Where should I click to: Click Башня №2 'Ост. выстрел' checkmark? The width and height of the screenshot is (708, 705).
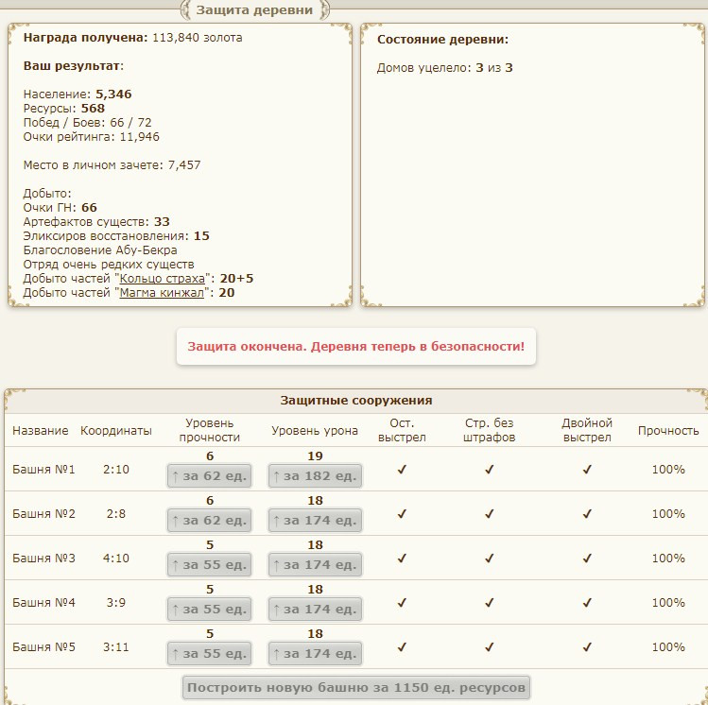[402, 513]
